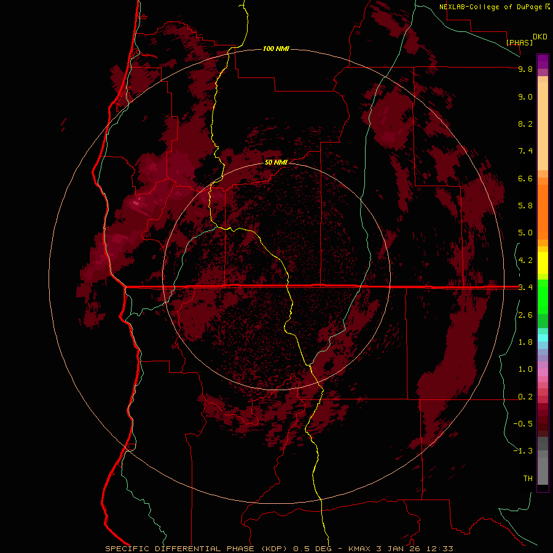This screenshot has height=553, width=553.
Task: Click the [PHAS] units label
Action: point(519,42)
